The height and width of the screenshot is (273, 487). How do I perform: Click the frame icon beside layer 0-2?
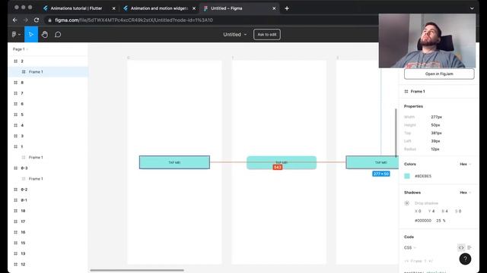(x=15, y=190)
